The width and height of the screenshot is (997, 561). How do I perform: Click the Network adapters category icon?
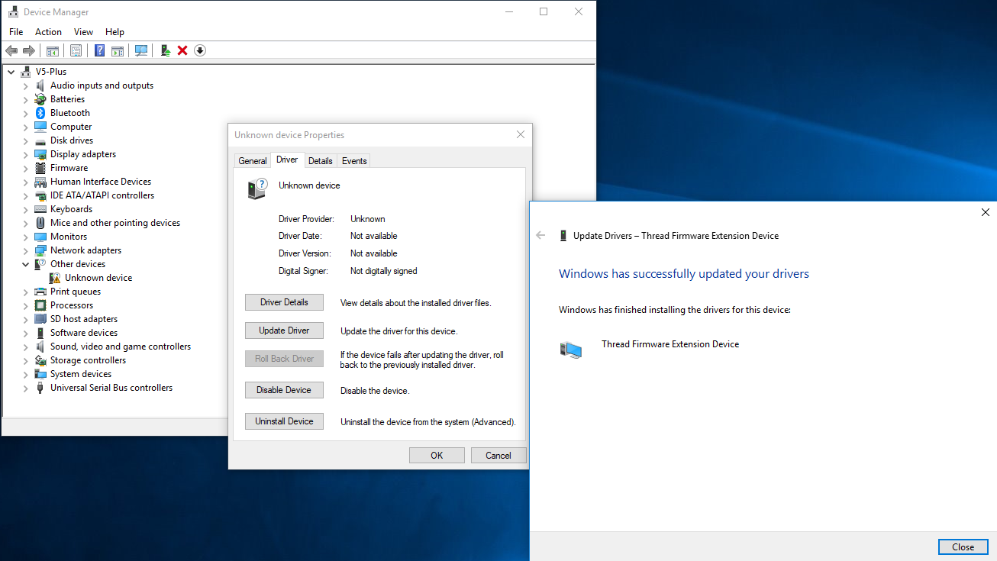pyautogui.click(x=40, y=250)
